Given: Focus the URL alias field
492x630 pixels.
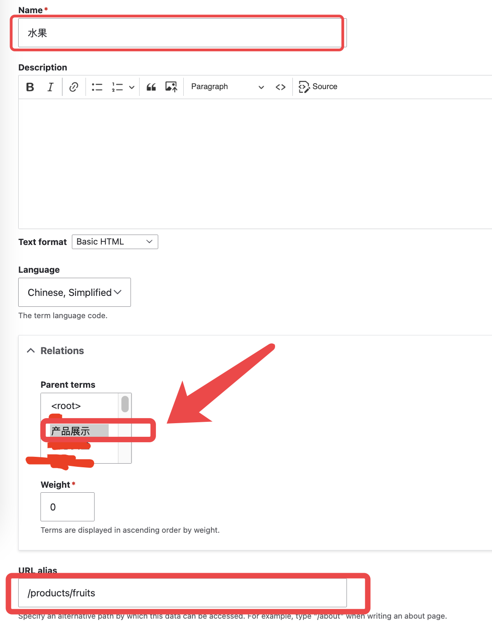Looking at the screenshot, I should [182, 593].
